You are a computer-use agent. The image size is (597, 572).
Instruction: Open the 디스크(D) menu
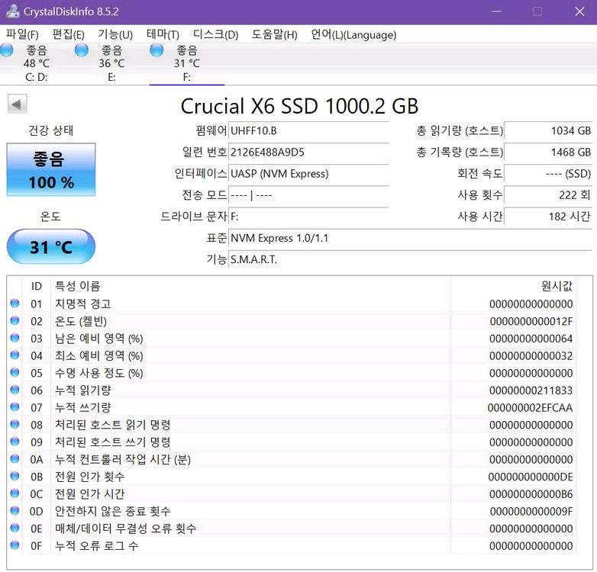point(216,34)
